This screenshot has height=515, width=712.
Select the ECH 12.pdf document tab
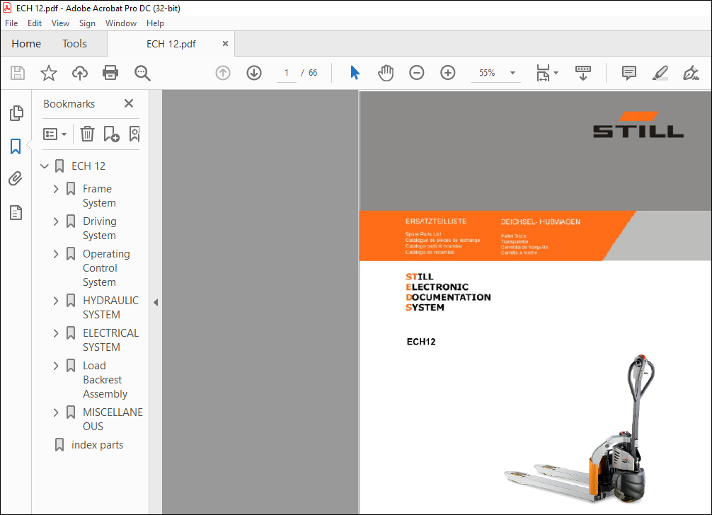tap(171, 44)
